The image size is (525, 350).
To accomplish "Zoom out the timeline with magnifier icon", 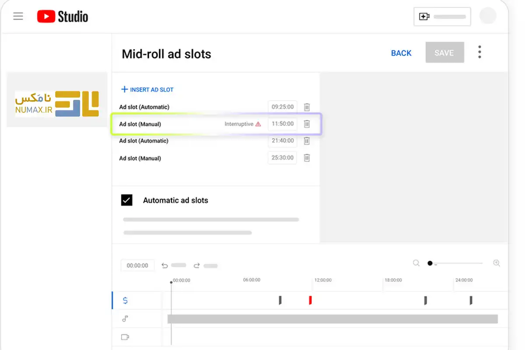I will click(416, 263).
